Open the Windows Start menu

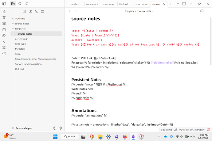[x=55, y=136]
